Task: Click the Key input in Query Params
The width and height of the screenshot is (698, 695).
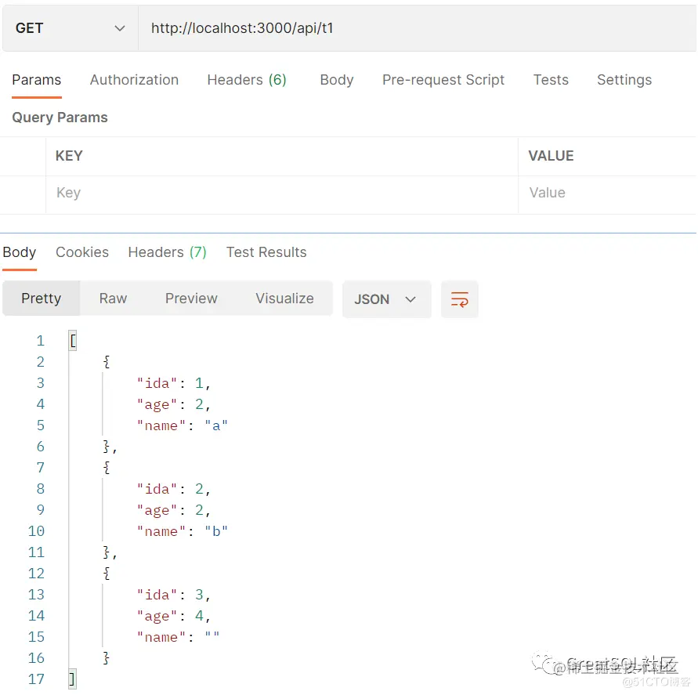Action: pos(282,193)
